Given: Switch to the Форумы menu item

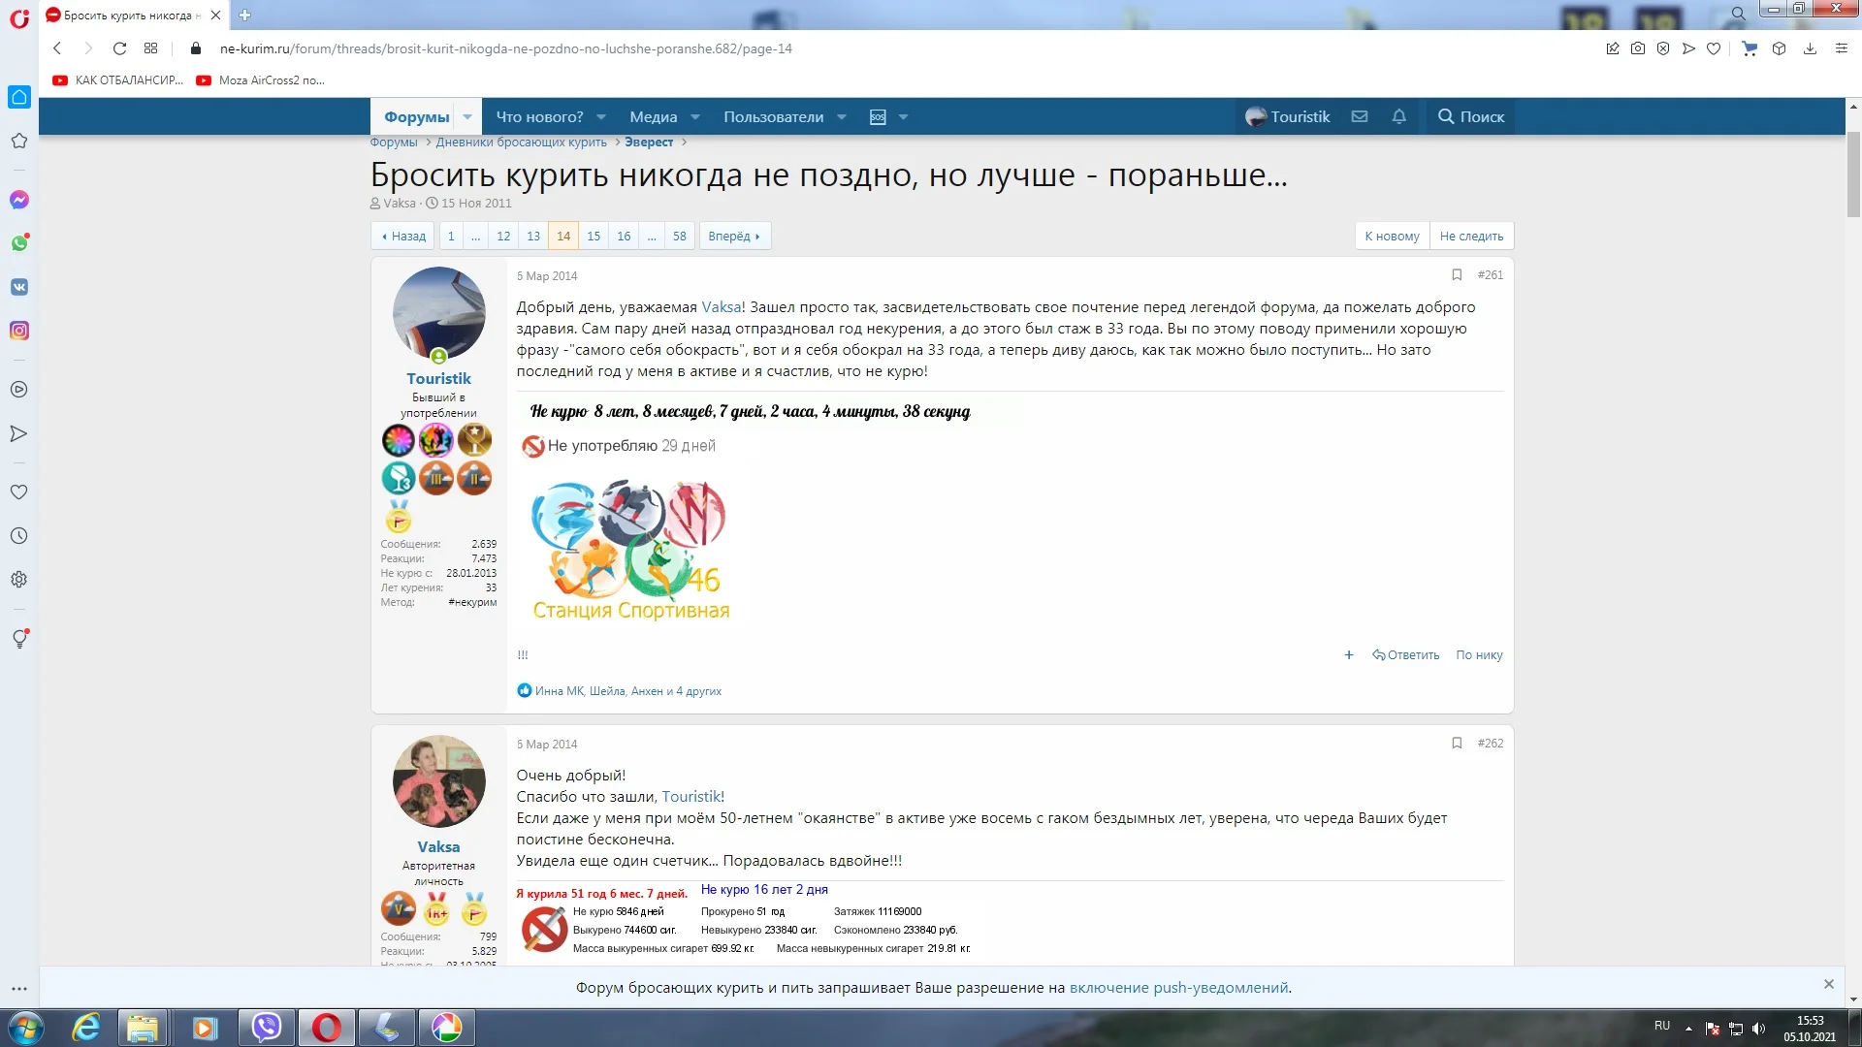Looking at the screenshot, I should coord(416,116).
